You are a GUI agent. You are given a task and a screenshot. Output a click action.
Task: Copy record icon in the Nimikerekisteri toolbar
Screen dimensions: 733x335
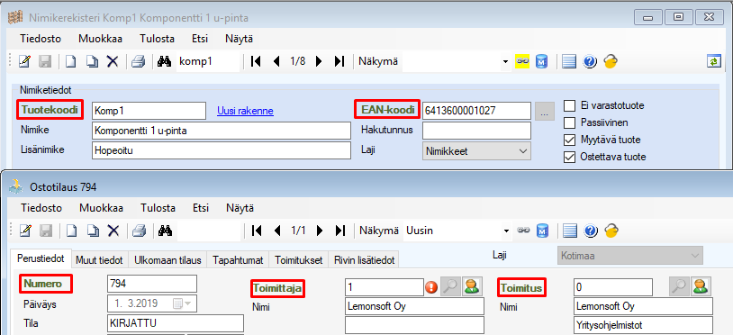[x=92, y=61]
